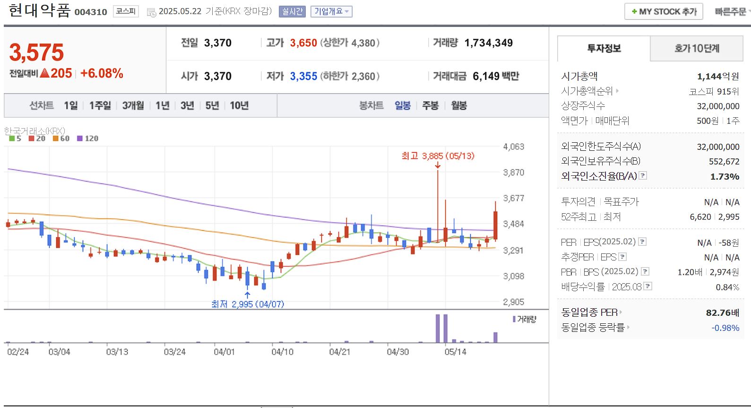
Task: Click help icon next to 배당수익률
Action: pyautogui.click(x=648, y=286)
